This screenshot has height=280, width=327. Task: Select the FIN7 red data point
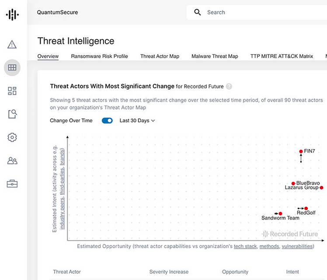click(301, 151)
